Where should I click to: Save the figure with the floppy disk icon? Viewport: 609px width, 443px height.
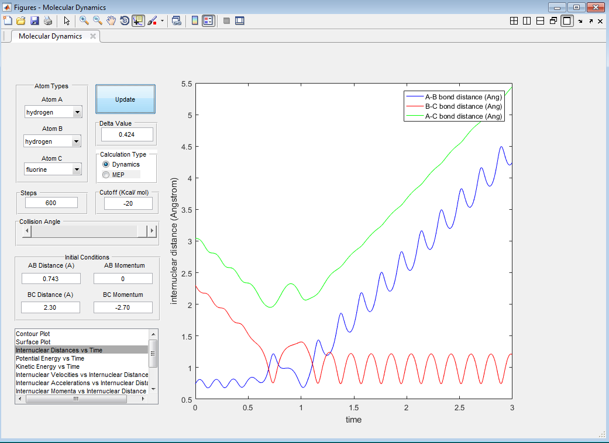point(35,21)
